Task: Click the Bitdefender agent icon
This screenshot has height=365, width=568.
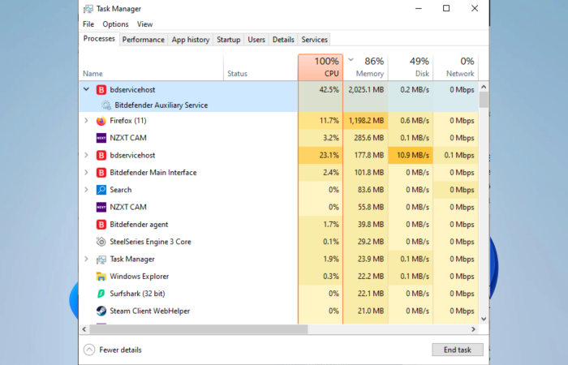Action: tap(101, 225)
